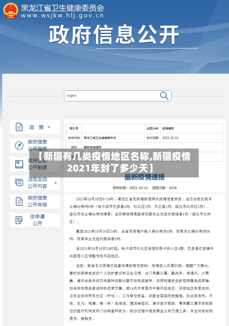Click the book icon for 公开制度
This screenshot has width=229, height=326.
point(19,164)
